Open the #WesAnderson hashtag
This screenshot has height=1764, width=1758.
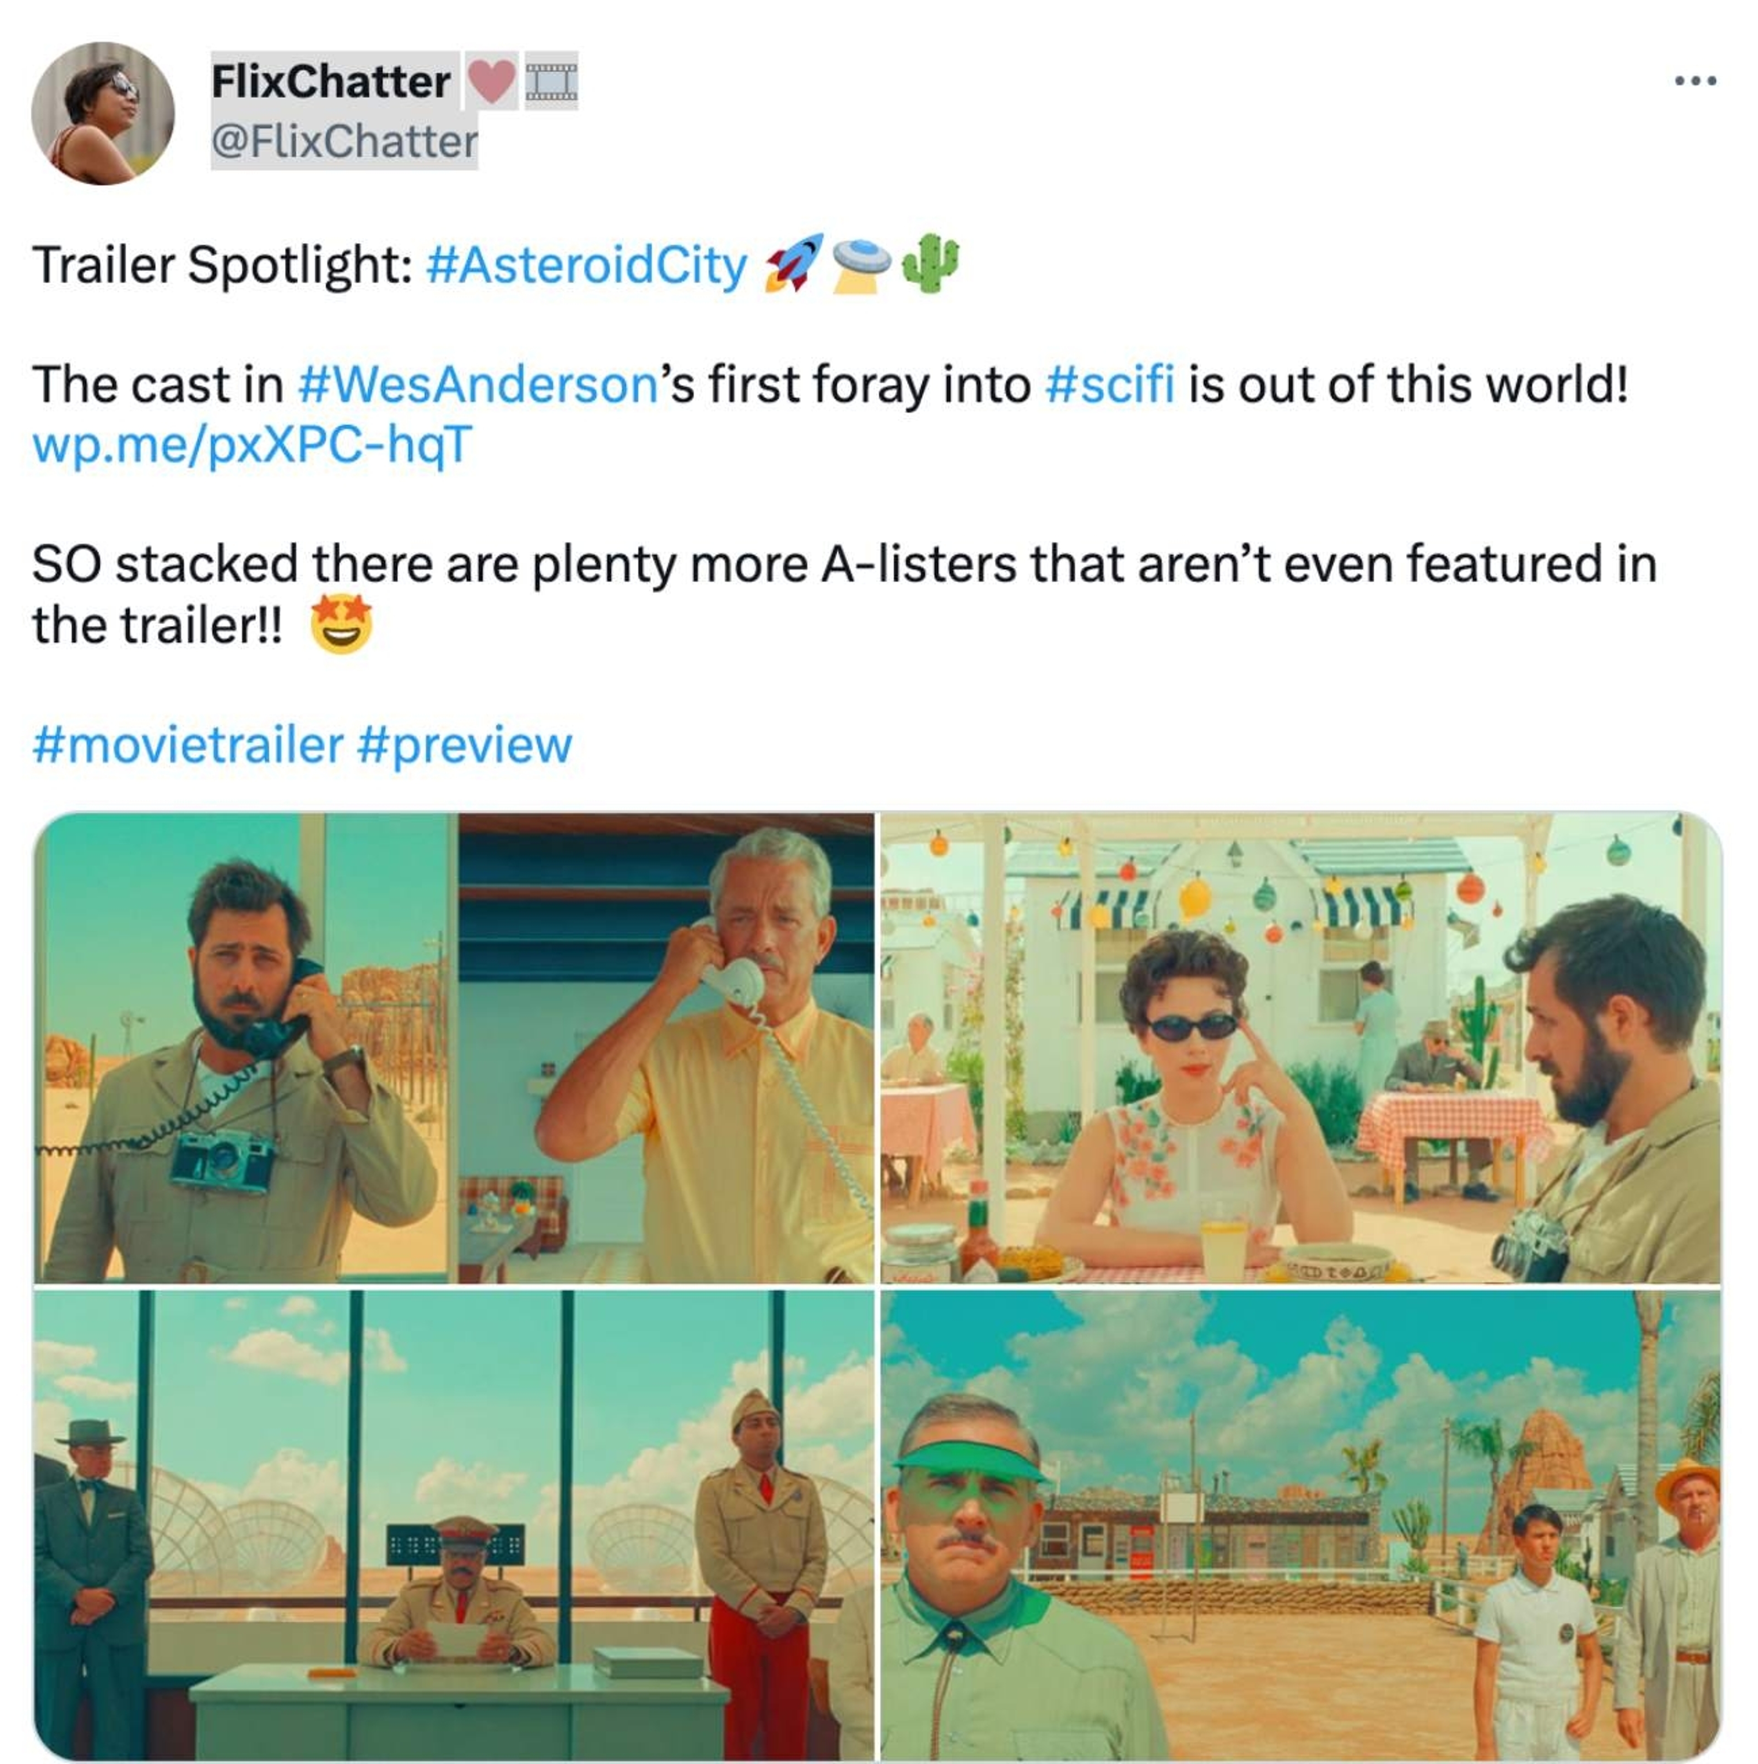pos(477,384)
